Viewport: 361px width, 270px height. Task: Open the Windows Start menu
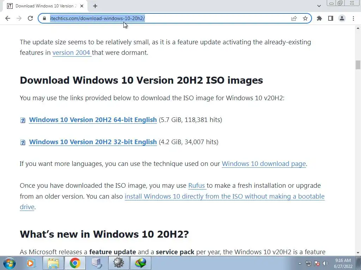(x=9, y=263)
